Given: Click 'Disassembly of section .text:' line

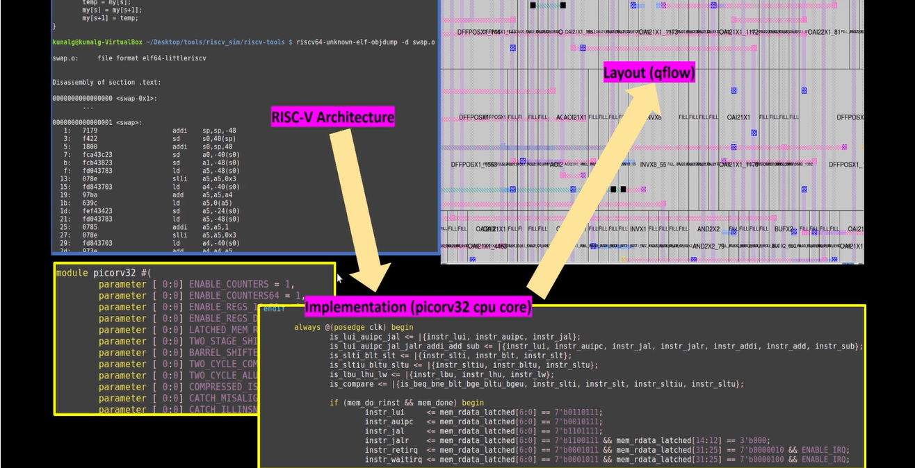Looking at the screenshot, I should click(x=106, y=83).
